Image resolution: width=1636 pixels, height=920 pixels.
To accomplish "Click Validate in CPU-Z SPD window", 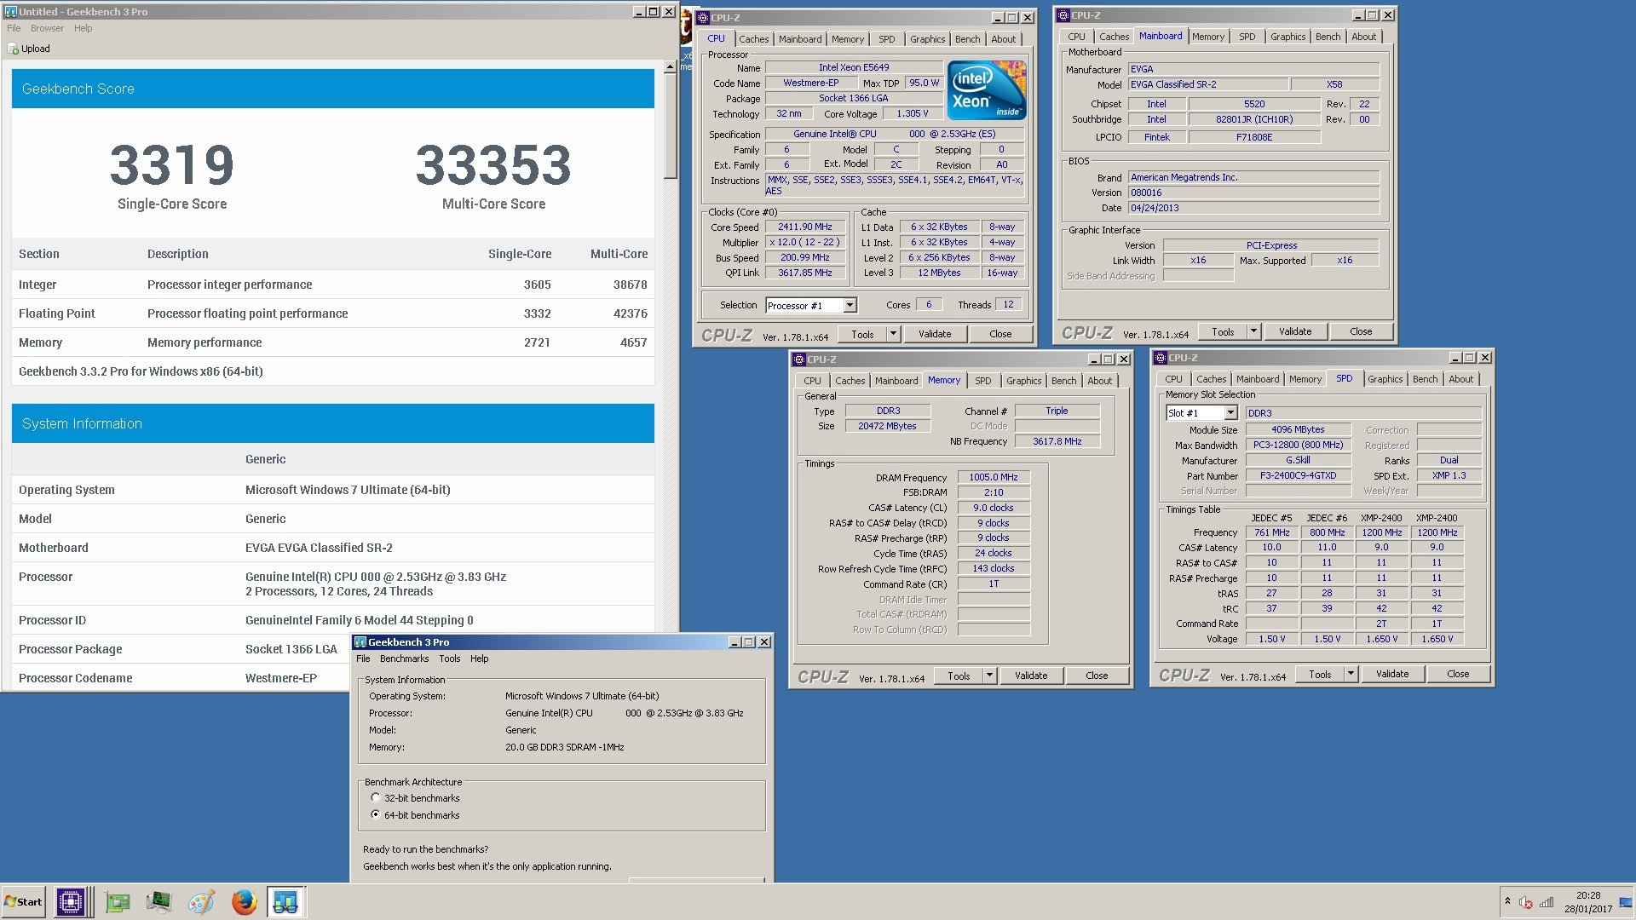I will coord(1392,674).
